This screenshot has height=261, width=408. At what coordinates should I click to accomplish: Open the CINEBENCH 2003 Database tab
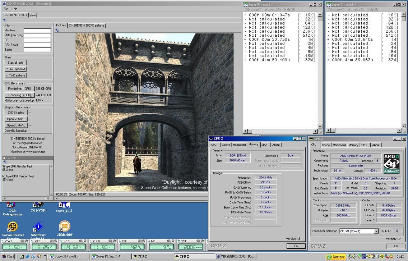click(x=86, y=25)
